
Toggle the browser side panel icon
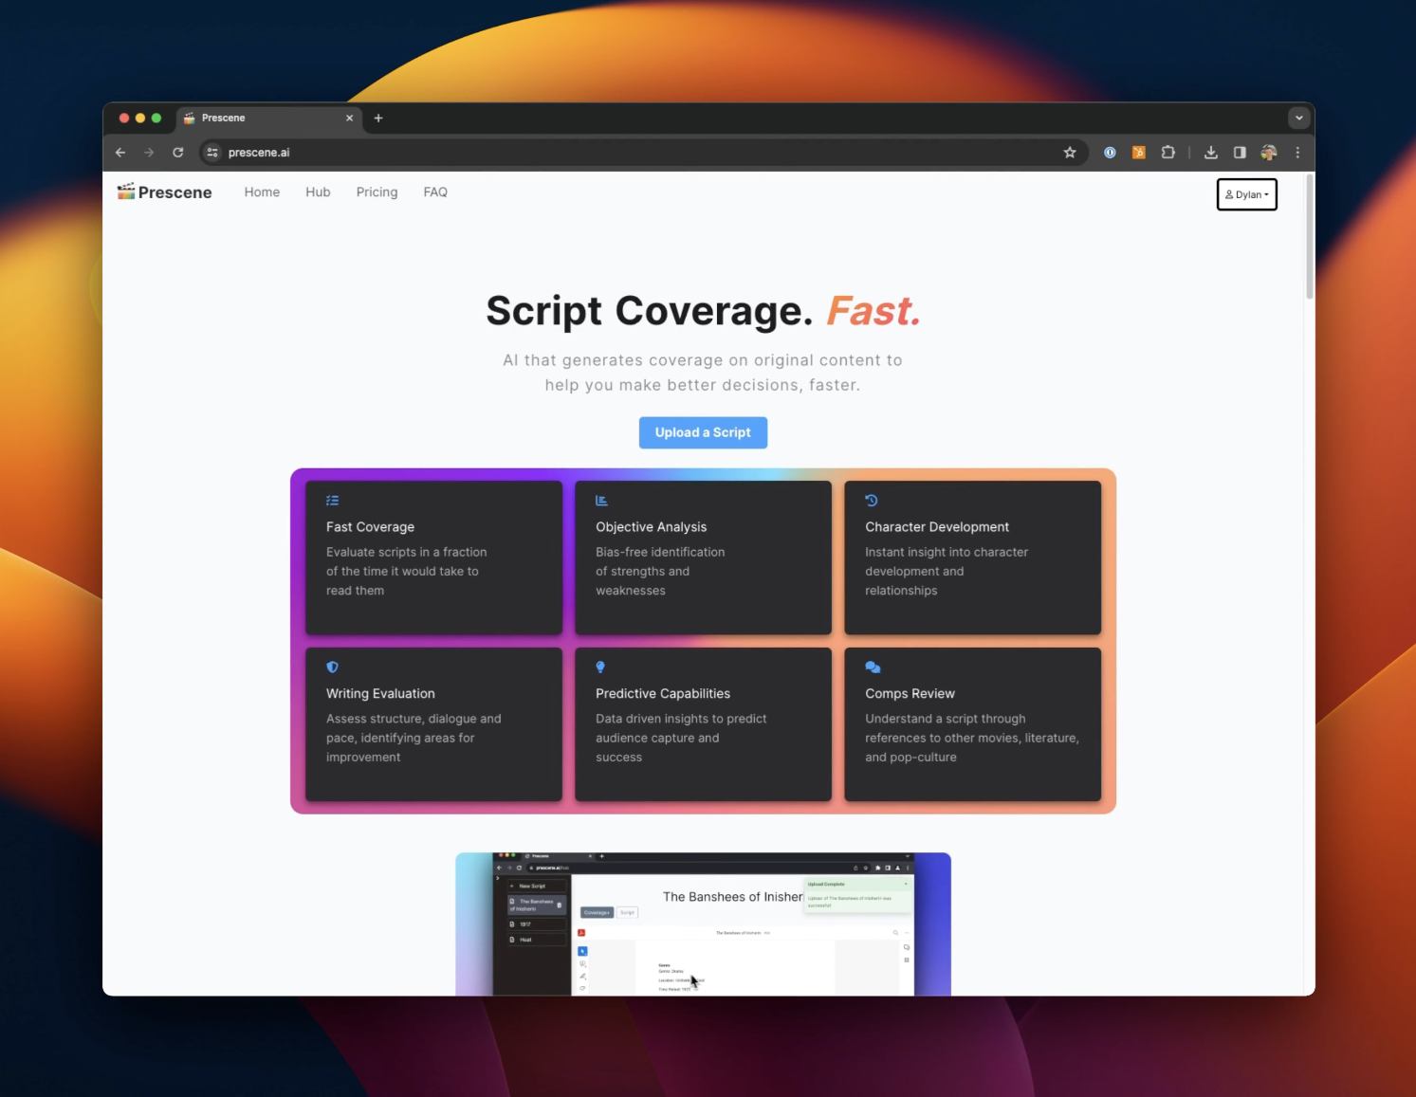(x=1240, y=153)
